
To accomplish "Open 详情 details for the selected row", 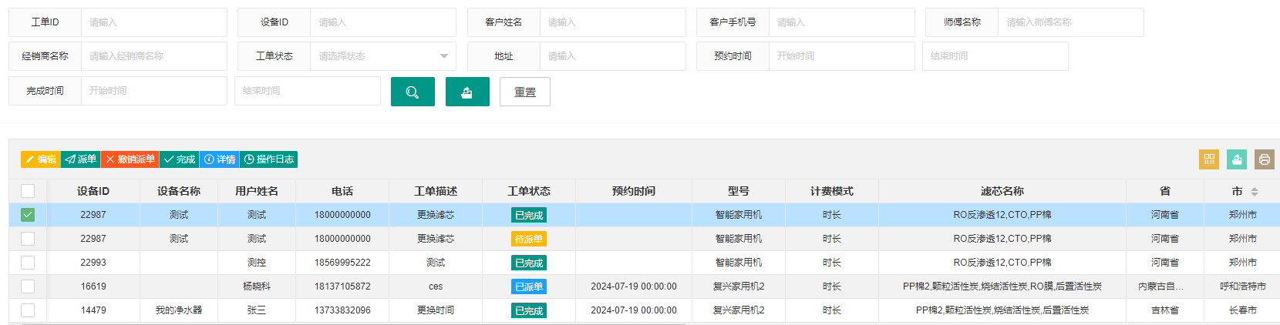I will 220,159.
